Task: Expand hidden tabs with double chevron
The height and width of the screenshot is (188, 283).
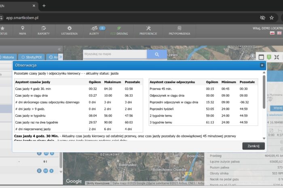Action: click(61, 57)
